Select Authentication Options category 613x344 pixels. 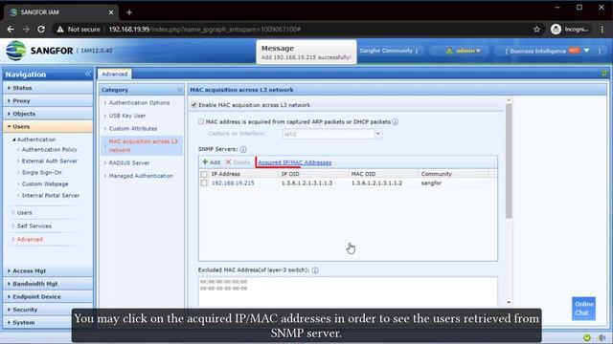(139, 102)
